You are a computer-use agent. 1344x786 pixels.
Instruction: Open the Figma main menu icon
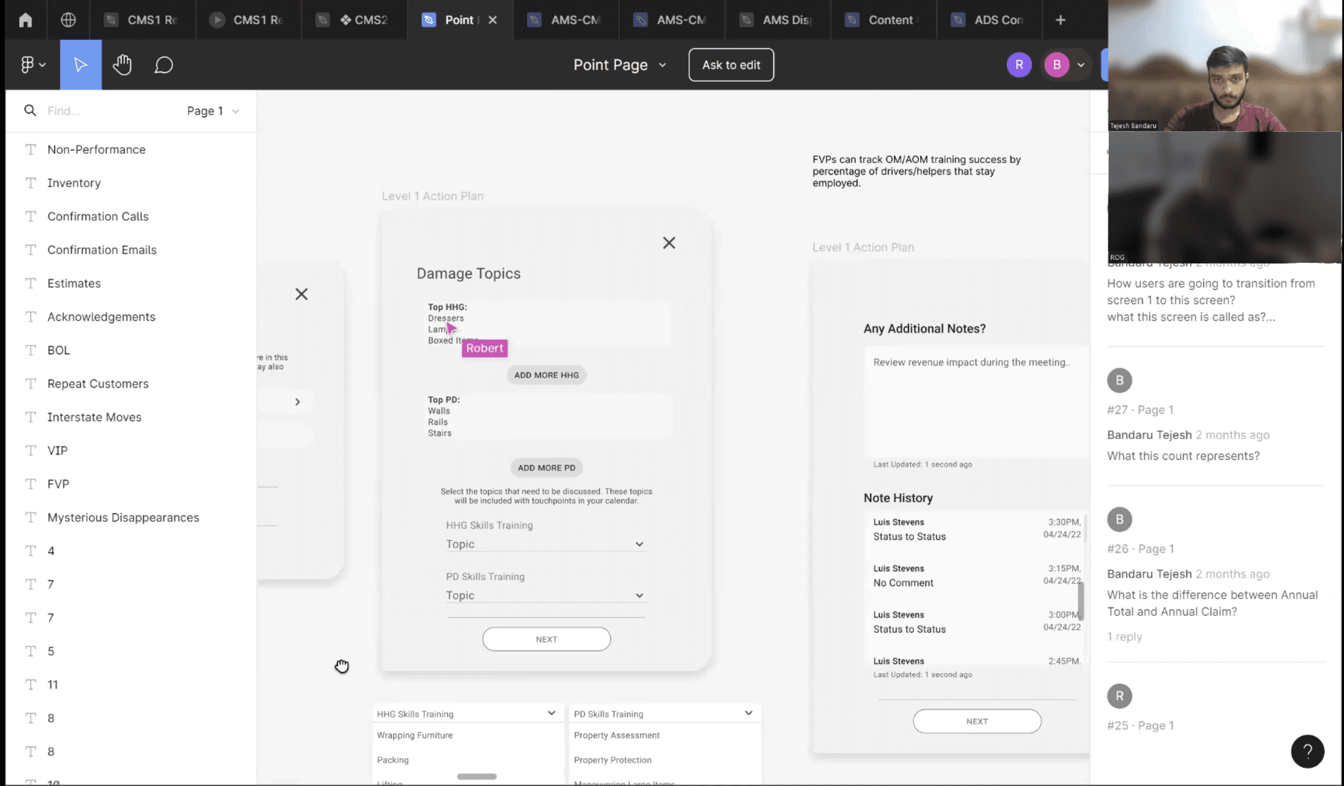point(32,65)
